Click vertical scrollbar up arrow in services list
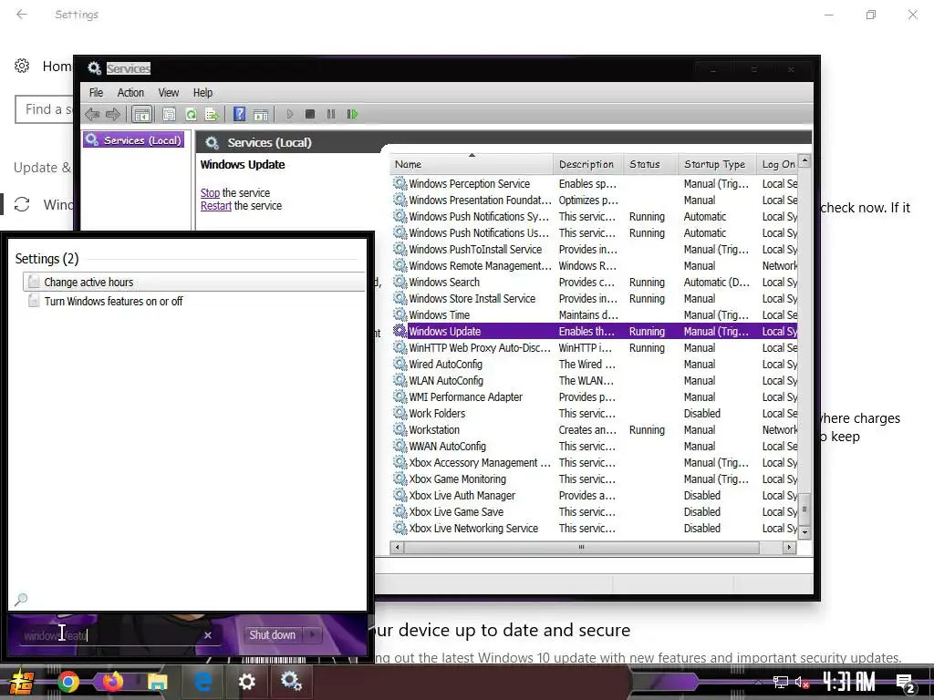Screen dimensions: 934x700 (x=804, y=160)
